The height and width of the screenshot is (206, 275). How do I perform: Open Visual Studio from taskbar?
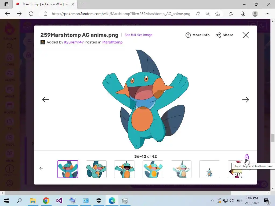tap(59, 200)
